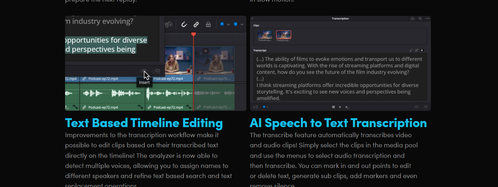Viewport: 498px width, 187px height.
Task: Click the linked selection chain icon
Action: pos(196,24)
